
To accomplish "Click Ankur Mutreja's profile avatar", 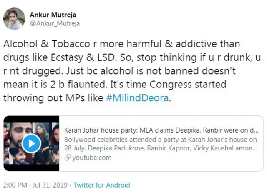I will point(14,19).
